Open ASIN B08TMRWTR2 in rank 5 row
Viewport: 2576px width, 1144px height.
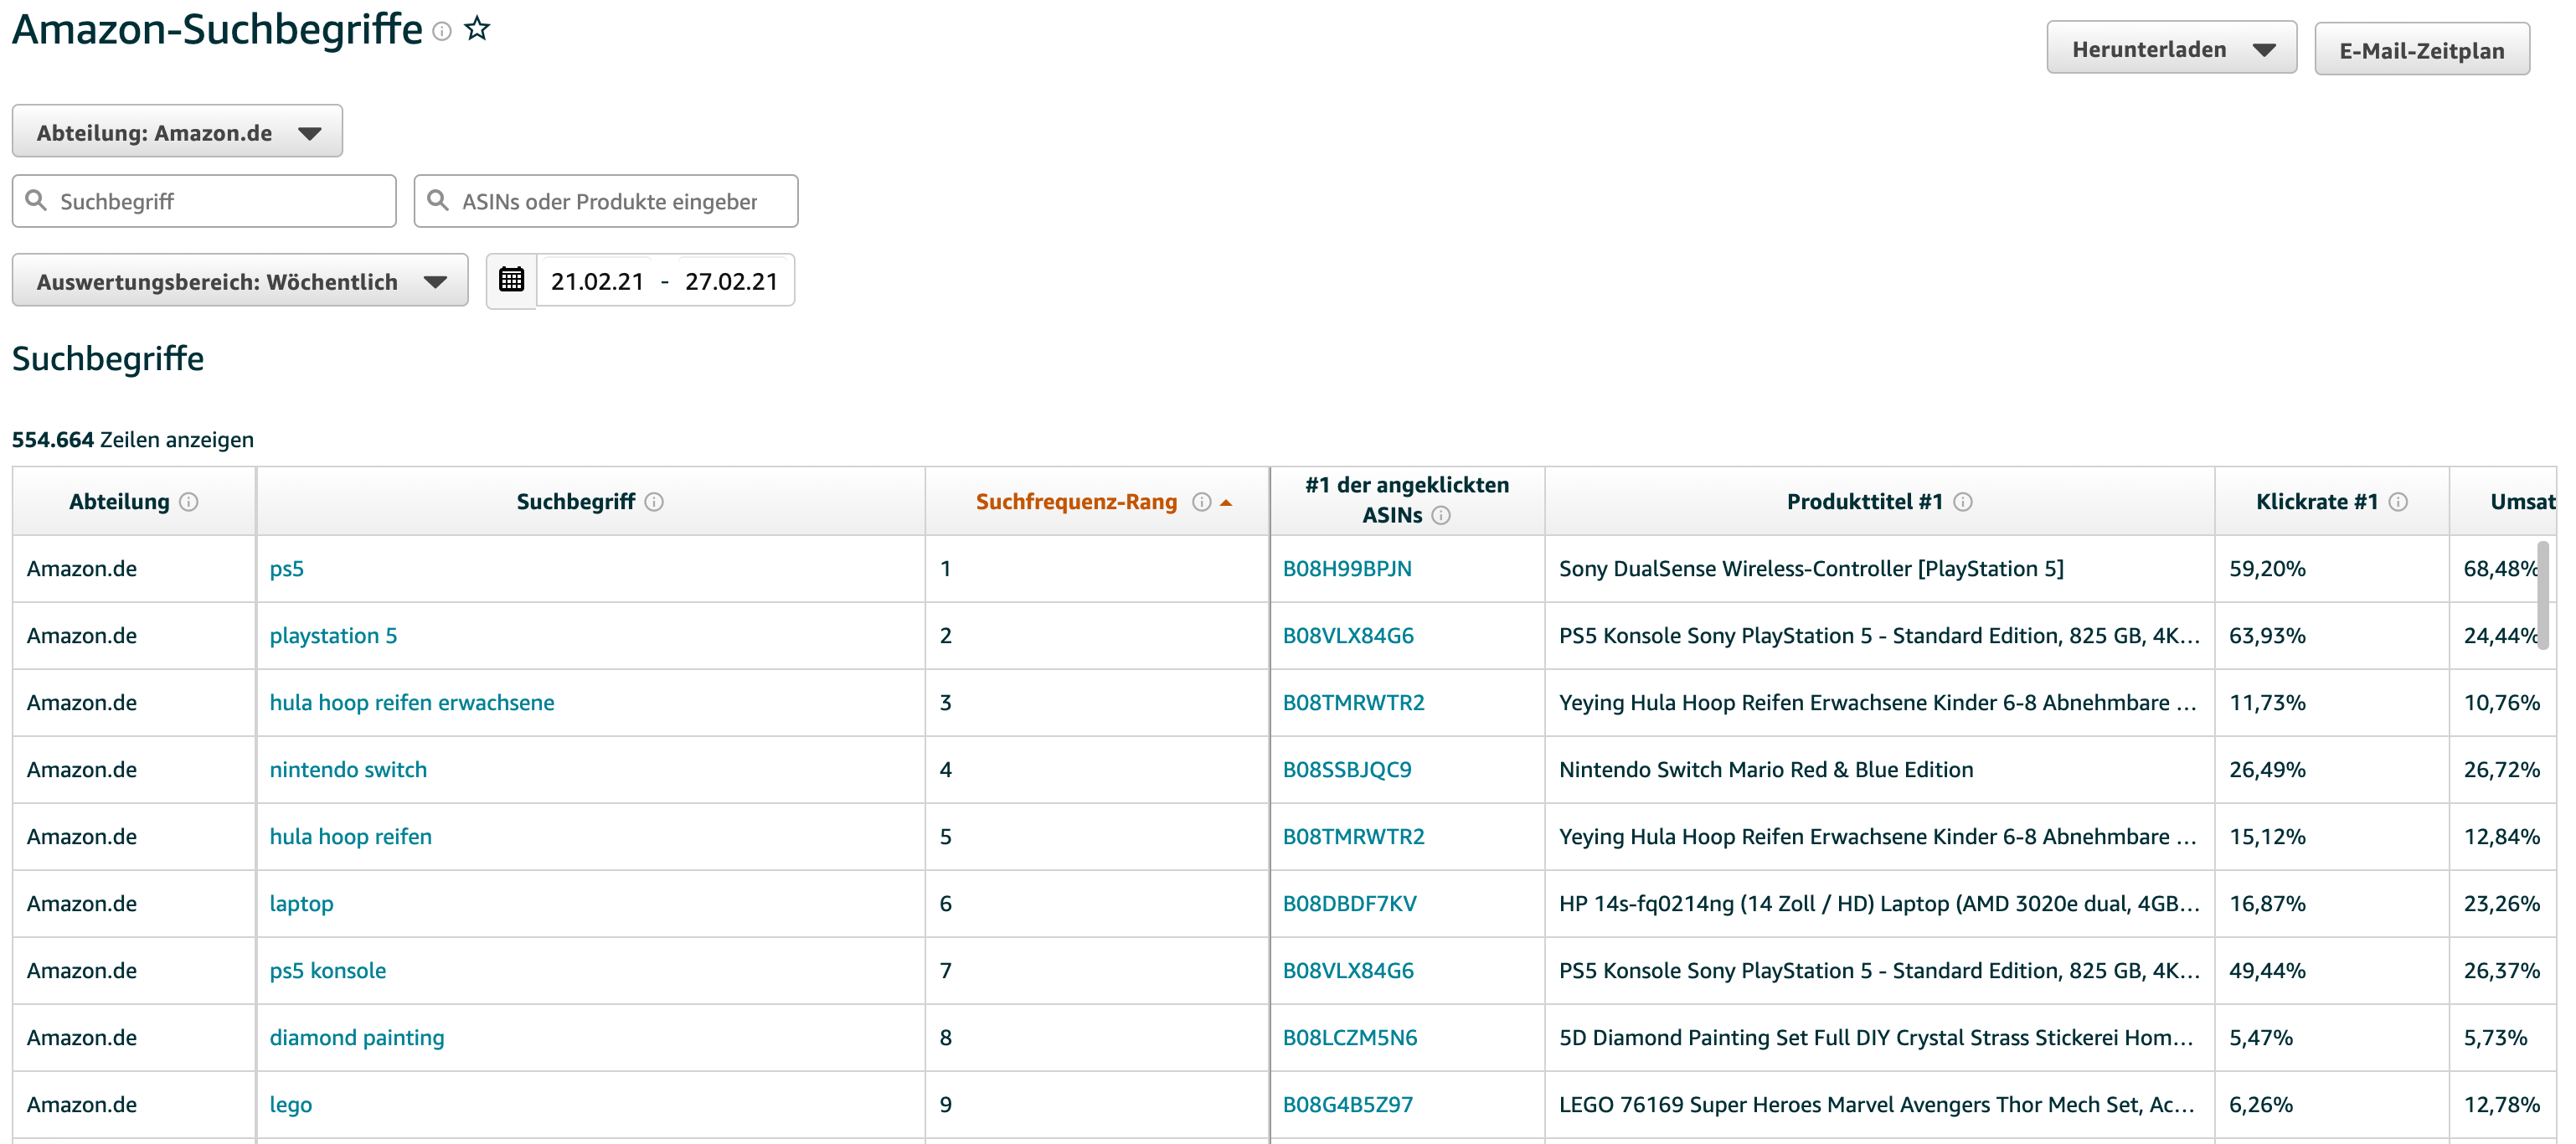[1353, 837]
